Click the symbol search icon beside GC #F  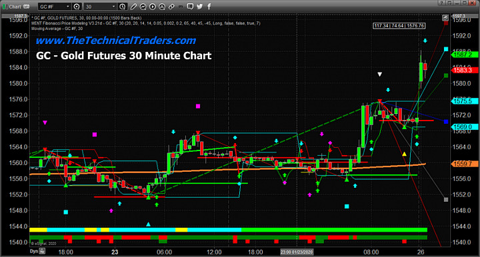(77, 7)
